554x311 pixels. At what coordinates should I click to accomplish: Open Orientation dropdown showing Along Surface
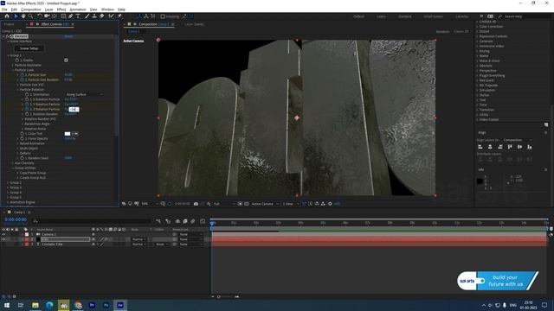(x=84, y=95)
